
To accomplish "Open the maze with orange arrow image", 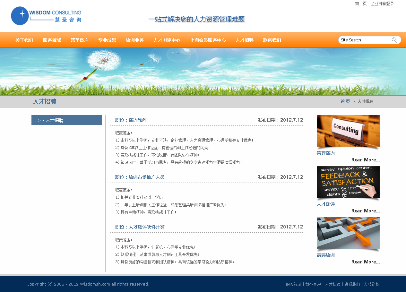I will click(348, 233).
